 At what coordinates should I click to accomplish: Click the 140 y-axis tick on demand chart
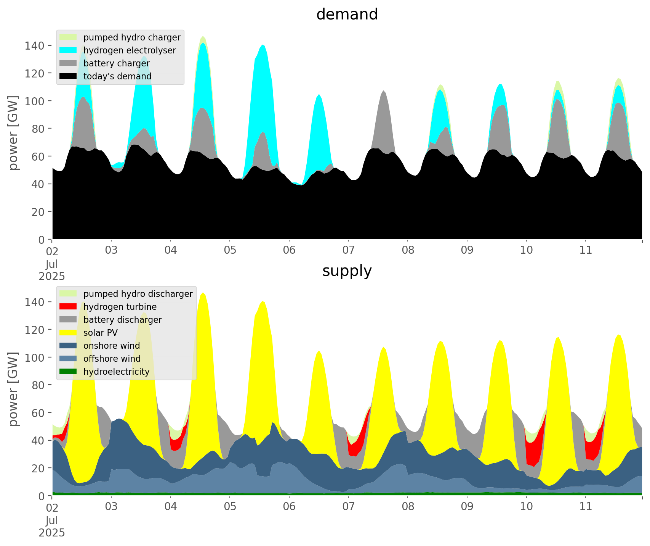pyautogui.click(x=35, y=46)
